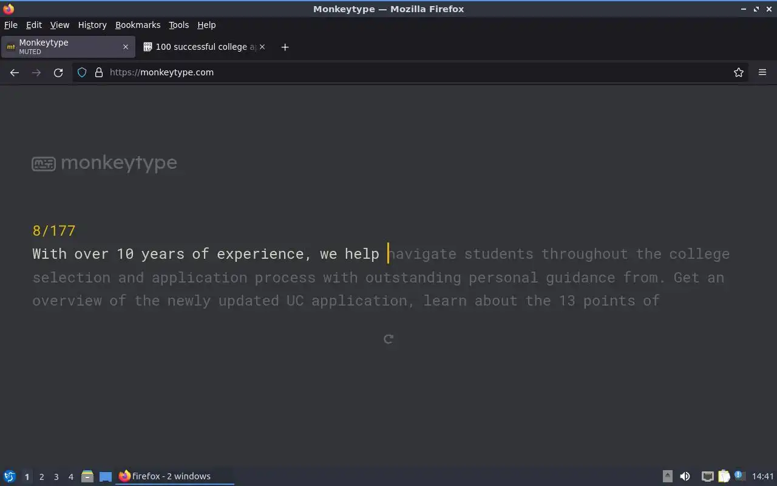
Task: Open tracking protection shield icon
Action: tap(82, 72)
